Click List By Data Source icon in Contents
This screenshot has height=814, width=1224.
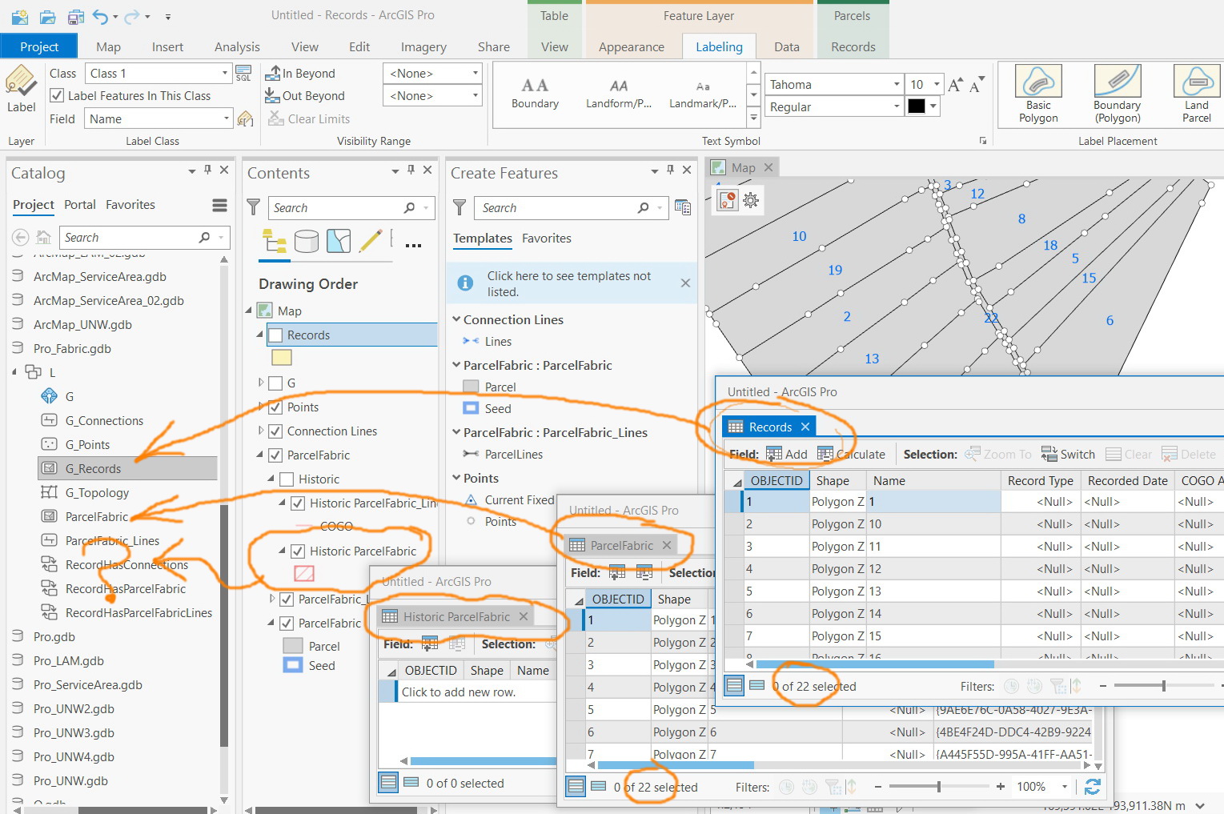(x=307, y=241)
